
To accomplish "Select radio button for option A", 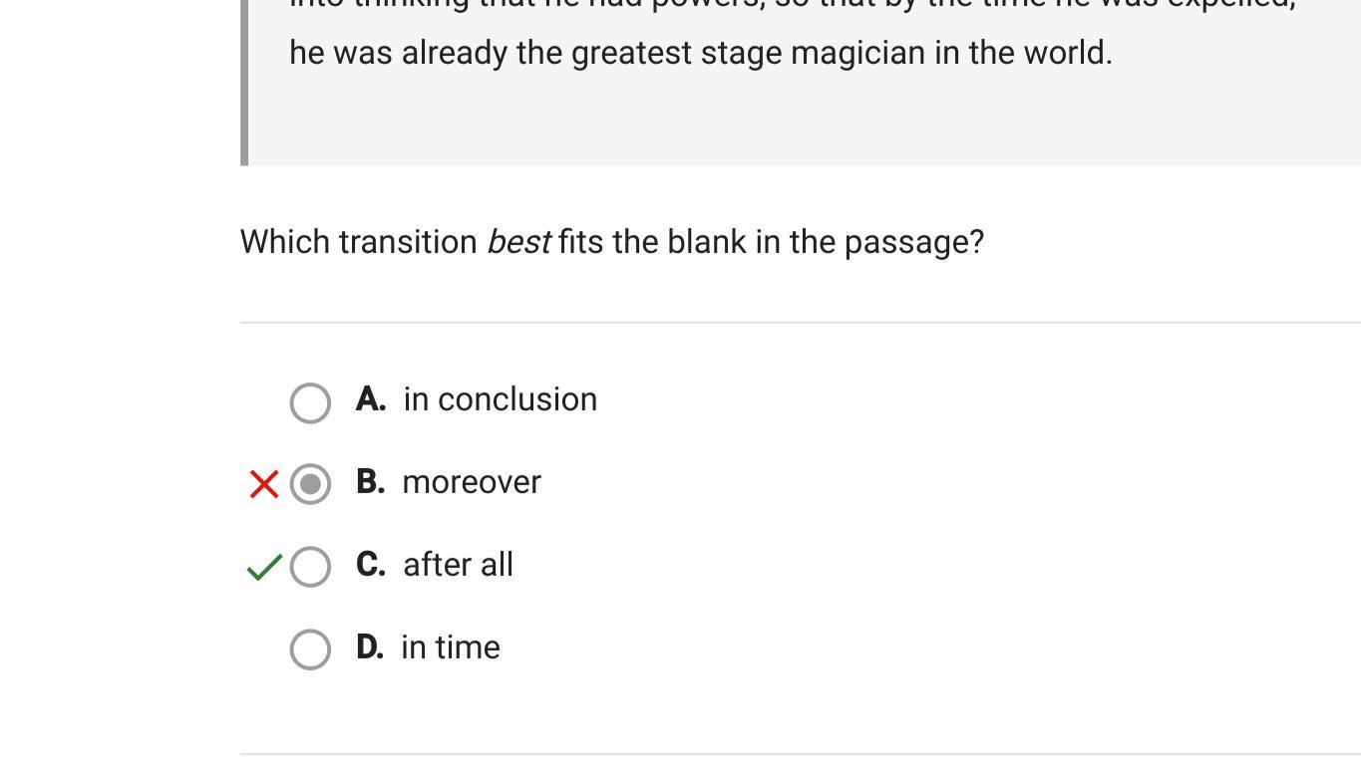I will pyautogui.click(x=310, y=402).
